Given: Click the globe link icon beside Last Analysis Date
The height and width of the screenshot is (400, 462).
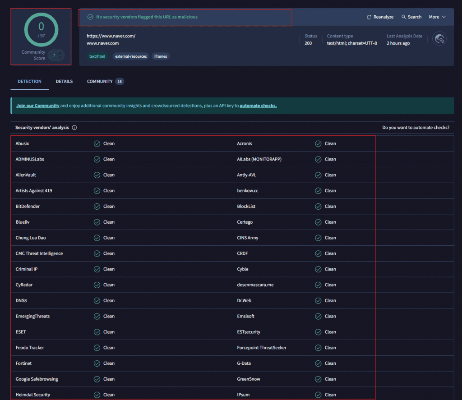Looking at the screenshot, I should coord(439,39).
